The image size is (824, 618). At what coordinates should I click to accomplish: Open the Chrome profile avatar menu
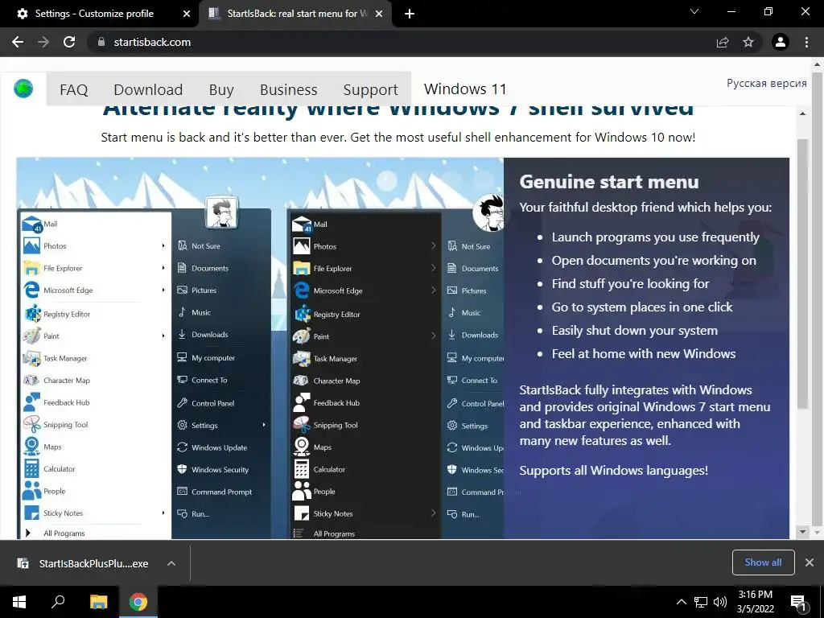click(781, 42)
